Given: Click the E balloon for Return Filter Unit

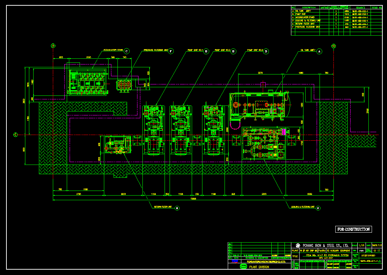Looking at the screenshot, I should (177, 208).
